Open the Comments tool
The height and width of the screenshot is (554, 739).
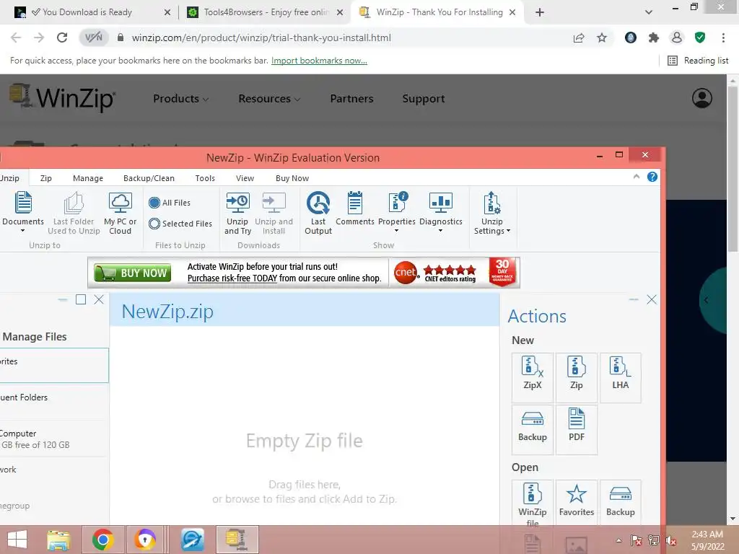point(355,203)
